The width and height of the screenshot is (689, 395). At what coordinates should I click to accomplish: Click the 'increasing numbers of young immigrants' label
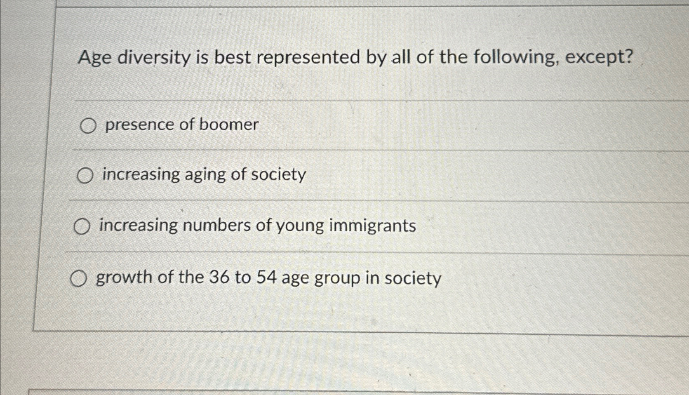pyautogui.click(x=258, y=226)
